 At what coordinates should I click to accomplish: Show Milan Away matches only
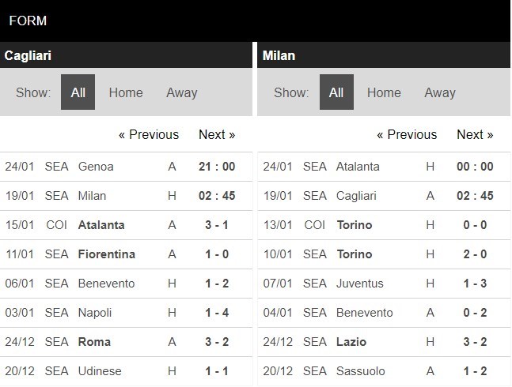440,92
